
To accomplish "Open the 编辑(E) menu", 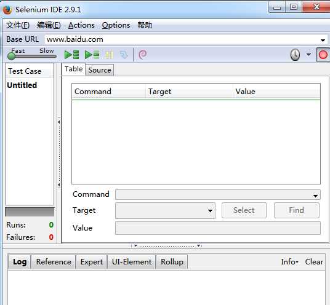I will (49, 25).
